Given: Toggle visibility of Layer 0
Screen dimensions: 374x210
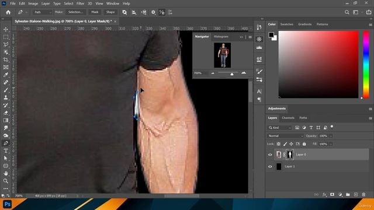Looking at the screenshot, I should click(270, 155).
